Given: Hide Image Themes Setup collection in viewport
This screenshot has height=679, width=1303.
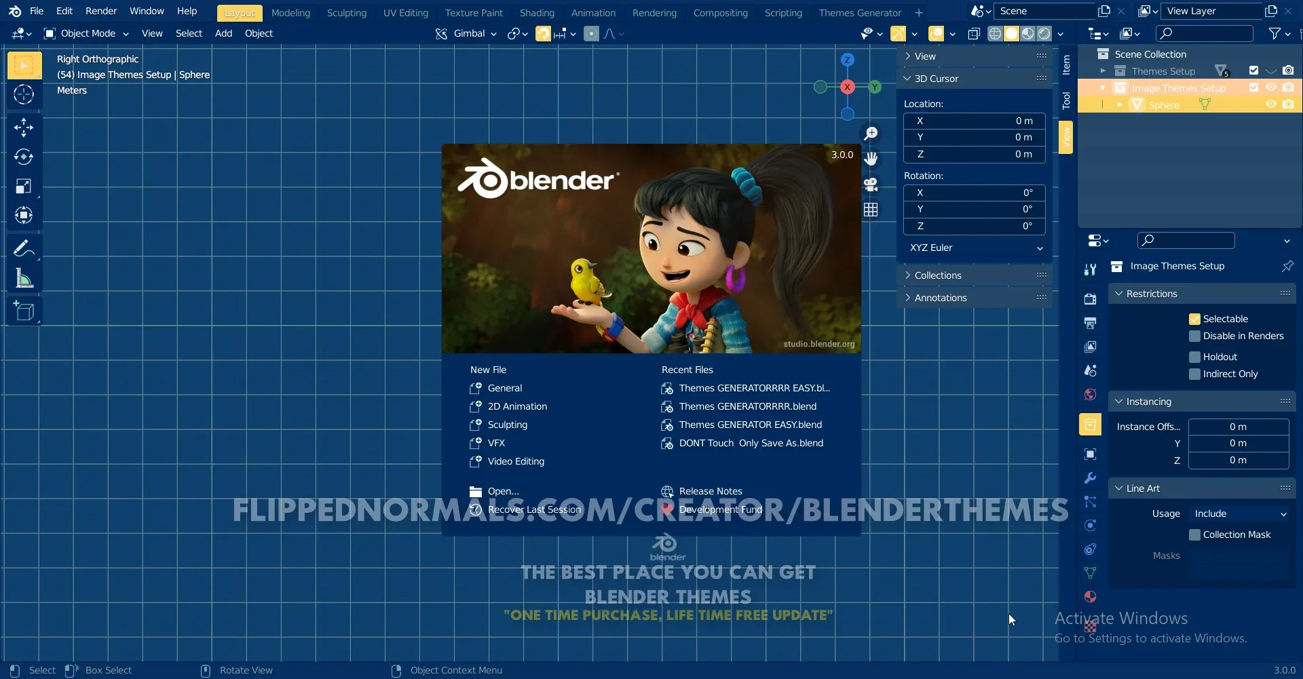Looking at the screenshot, I should click(1270, 88).
